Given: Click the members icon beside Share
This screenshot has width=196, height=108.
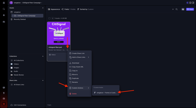Looking at the screenshot, I should click(x=183, y=9).
